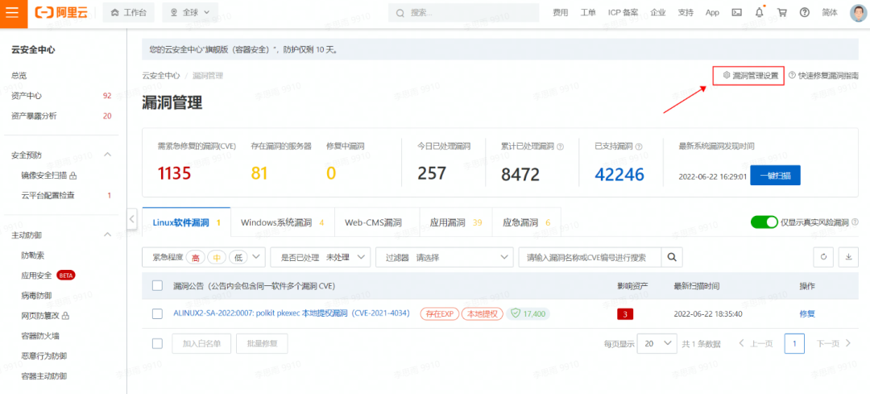The height and width of the screenshot is (394, 870).
Task: Switch to the Windows系统漏洞 tab
Action: (281, 222)
